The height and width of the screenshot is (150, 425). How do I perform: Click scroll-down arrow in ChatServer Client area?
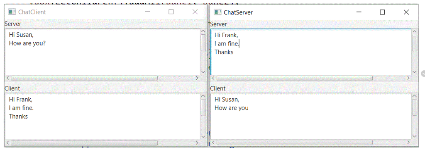click(415, 136)
